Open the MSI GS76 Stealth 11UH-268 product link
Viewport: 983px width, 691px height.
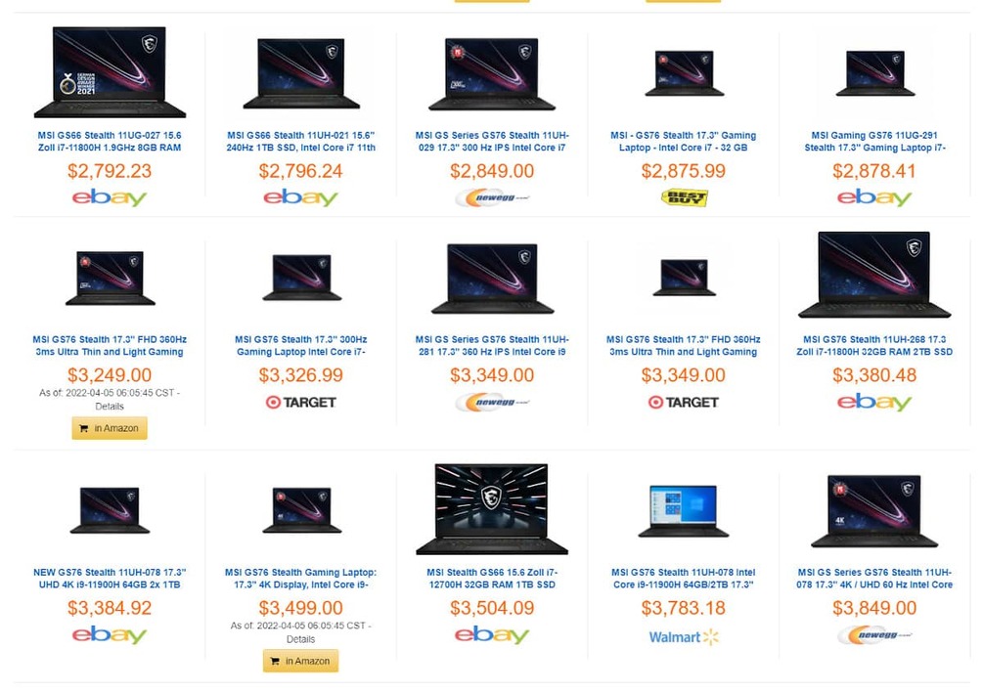(875, 344)
